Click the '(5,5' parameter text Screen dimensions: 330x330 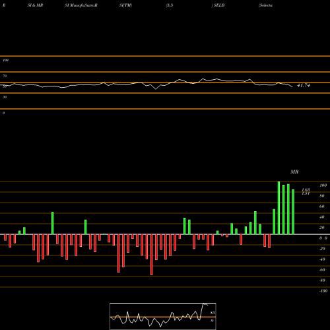click(170, 5)
